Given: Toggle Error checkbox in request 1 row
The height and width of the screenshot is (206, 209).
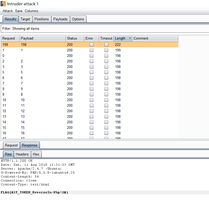Looking at the screenshot, I should (92, 50).
